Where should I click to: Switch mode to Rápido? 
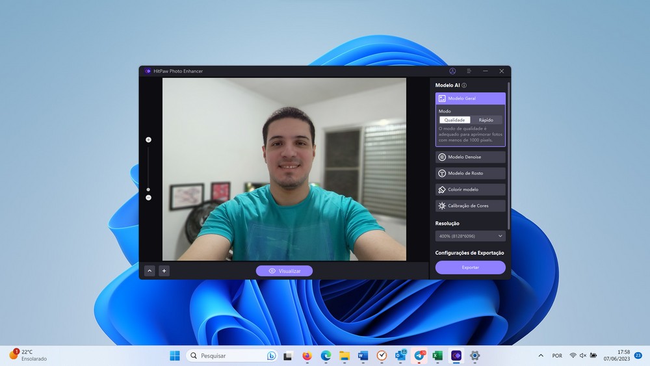486,120
